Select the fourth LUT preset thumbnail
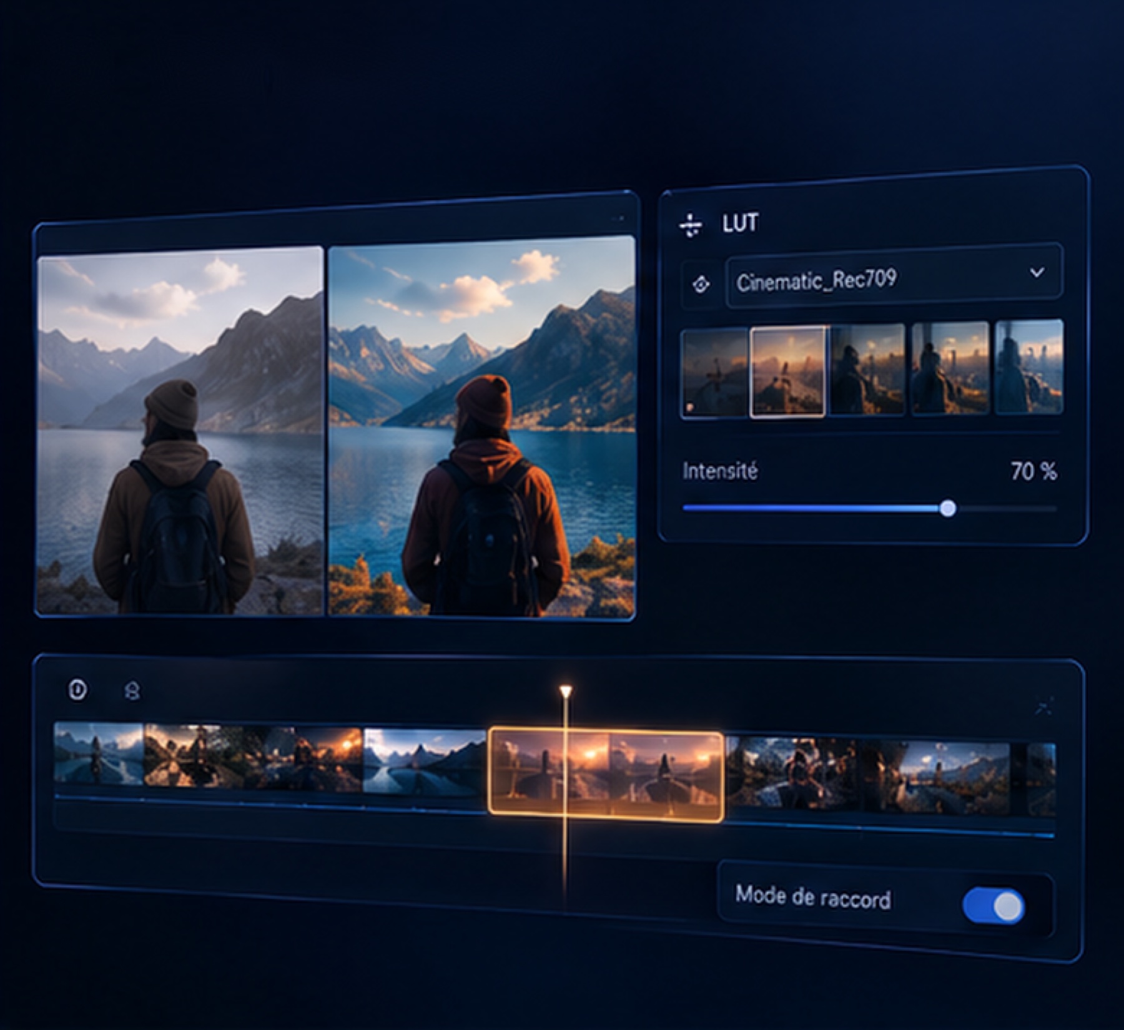The image size is (1124, 1030). point(950,368)
